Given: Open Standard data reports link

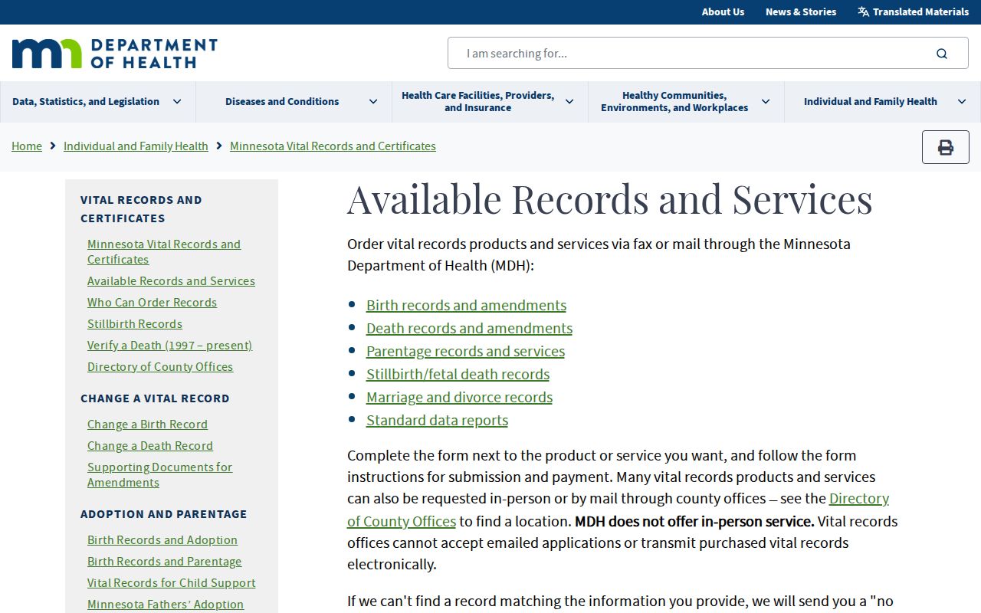Looking at the screenshot, I should click(x=437, y=420).
